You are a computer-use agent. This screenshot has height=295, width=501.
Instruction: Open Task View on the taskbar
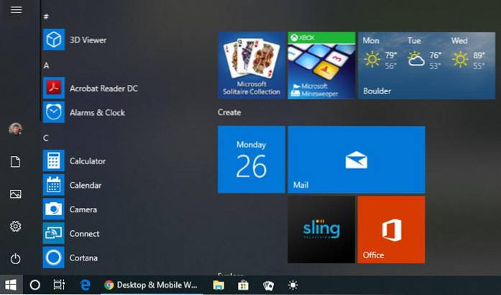[60, 285]
